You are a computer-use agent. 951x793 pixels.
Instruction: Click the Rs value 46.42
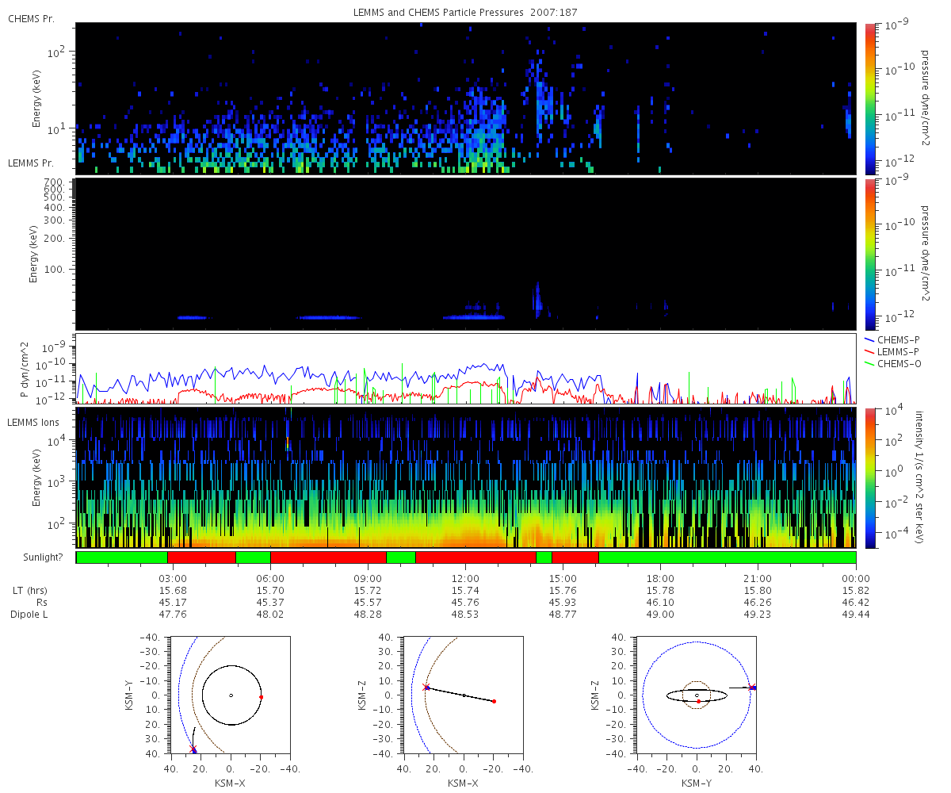856,603
